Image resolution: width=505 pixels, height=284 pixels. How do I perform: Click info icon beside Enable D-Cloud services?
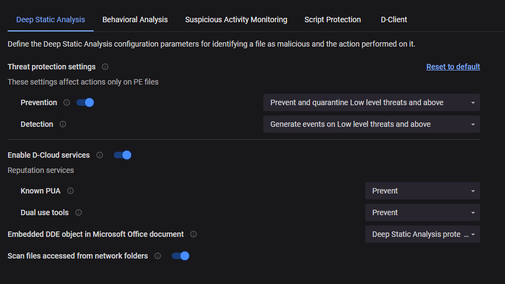pyautogui.click(x=100, y=155)
